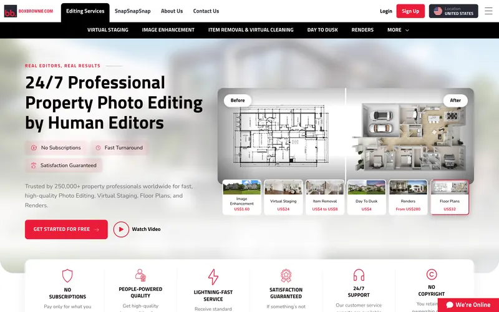Viewport: 499px width, 312px height.
Task: Click the before/after divider slider line
Action: coord(346,135)
